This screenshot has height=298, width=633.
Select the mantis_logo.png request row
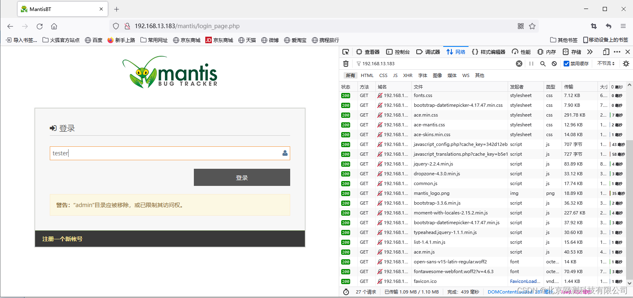[482, 193]
